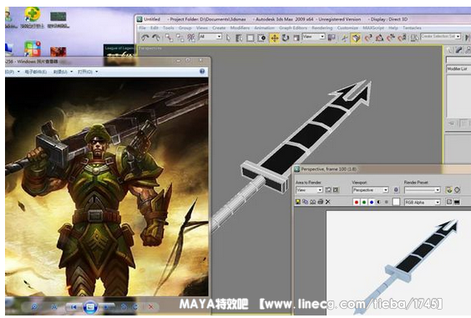
Task: Click the white color swatch in render window
Action: click(396, 202)
